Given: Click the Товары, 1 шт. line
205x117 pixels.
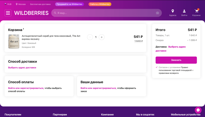Looking at the screenshot, I should point(176,35).
